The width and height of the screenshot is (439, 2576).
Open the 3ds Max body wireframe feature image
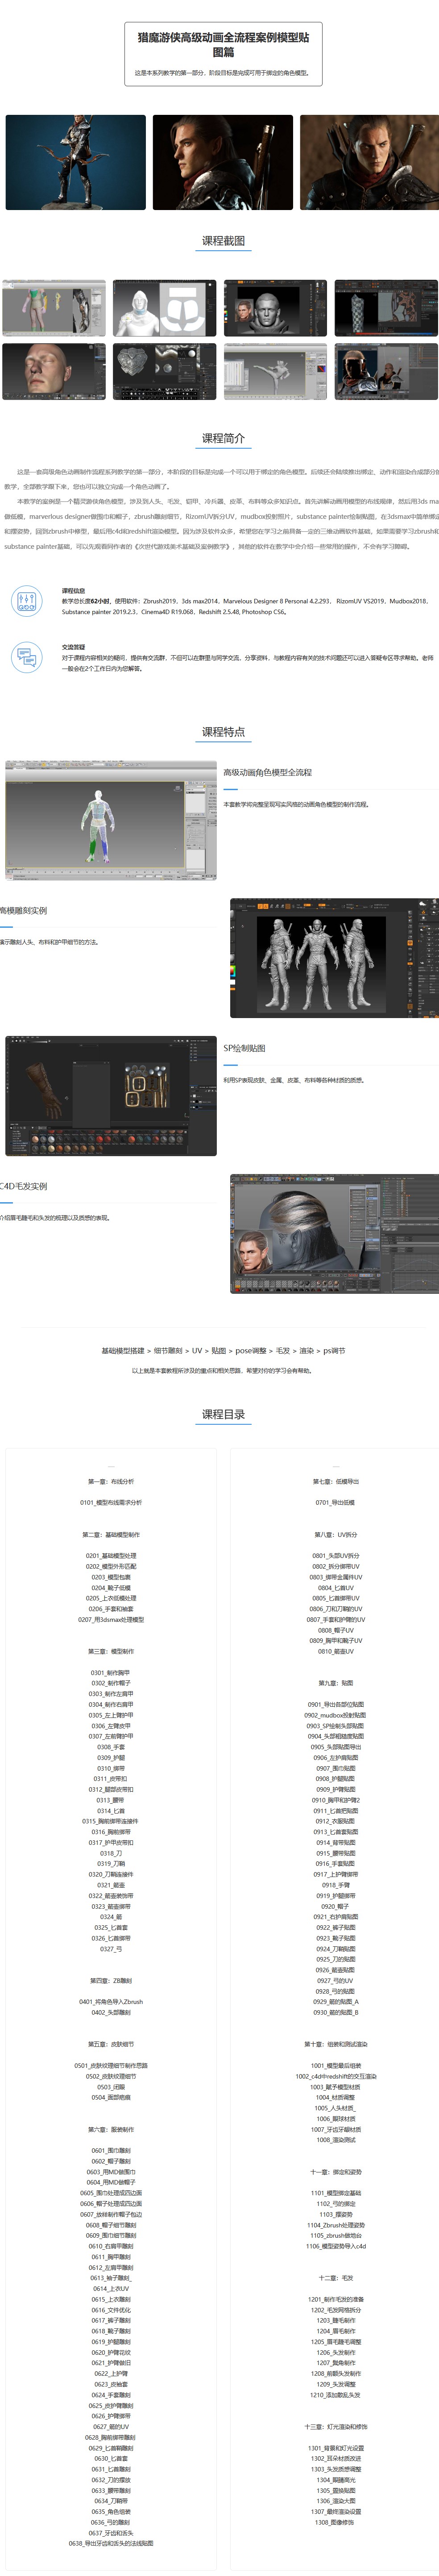point(111,820)
